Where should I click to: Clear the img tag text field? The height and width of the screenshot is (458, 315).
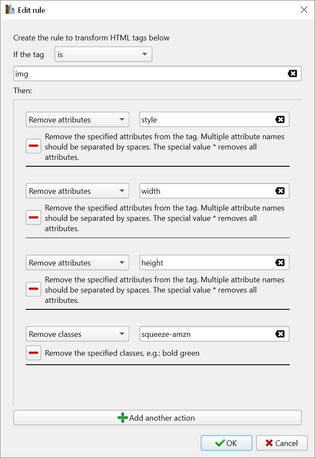pyautogui.click(x=292, y=73)
